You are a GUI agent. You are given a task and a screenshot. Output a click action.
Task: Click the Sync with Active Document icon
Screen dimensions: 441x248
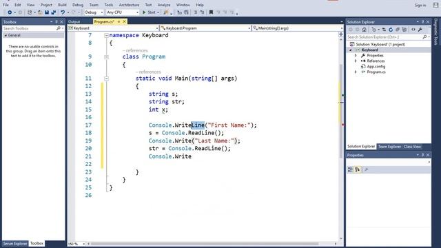pos(384,30)
